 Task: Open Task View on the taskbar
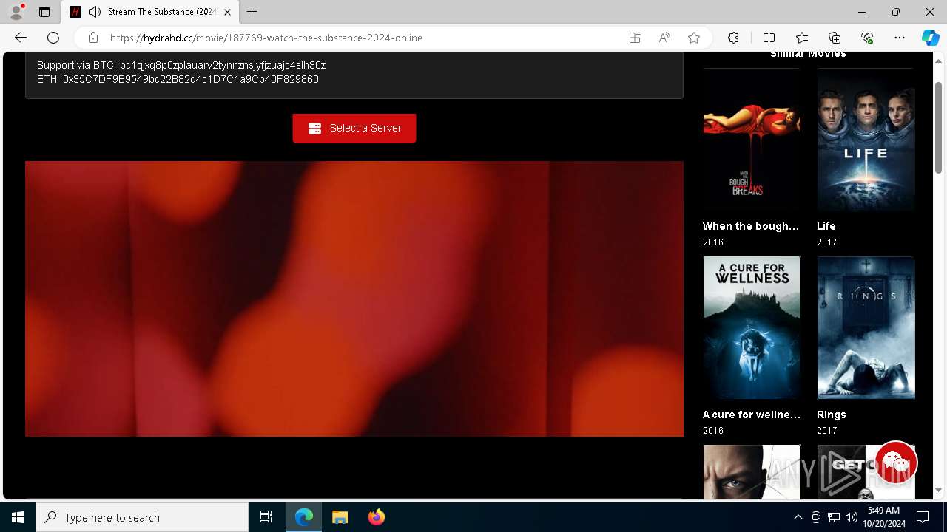pyautogui.click(x=266, y=517)
